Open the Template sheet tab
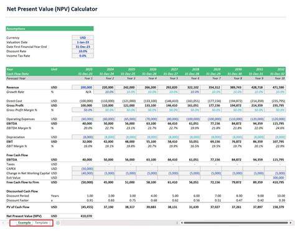295x231 pixels. point(41,223)
